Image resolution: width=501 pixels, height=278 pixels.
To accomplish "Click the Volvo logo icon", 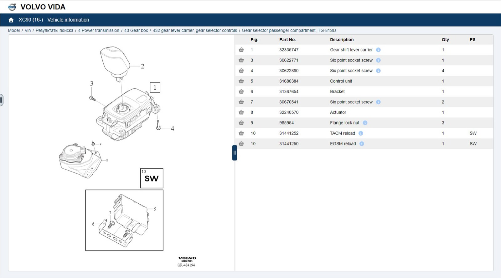I will pyautogui.click(x=12, y=7).
